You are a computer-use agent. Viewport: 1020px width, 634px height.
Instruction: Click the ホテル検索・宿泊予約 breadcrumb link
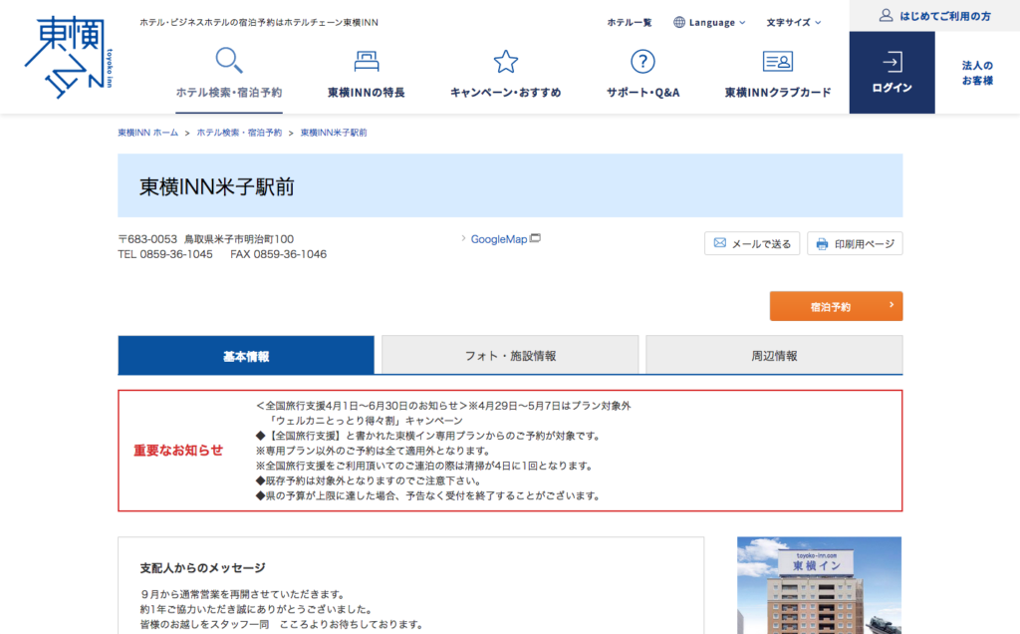coord(239,133)
